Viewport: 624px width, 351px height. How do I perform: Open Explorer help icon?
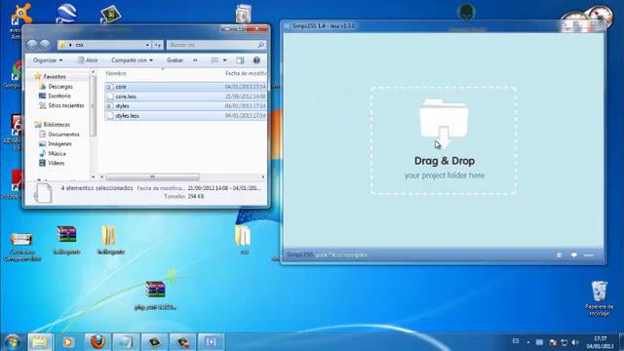(x=256, y=60)
